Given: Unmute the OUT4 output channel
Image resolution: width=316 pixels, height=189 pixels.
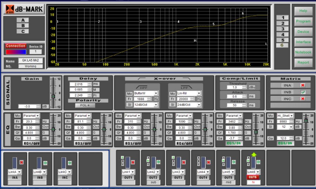Looking at the screenshot, I should click(x=208, y=162).
